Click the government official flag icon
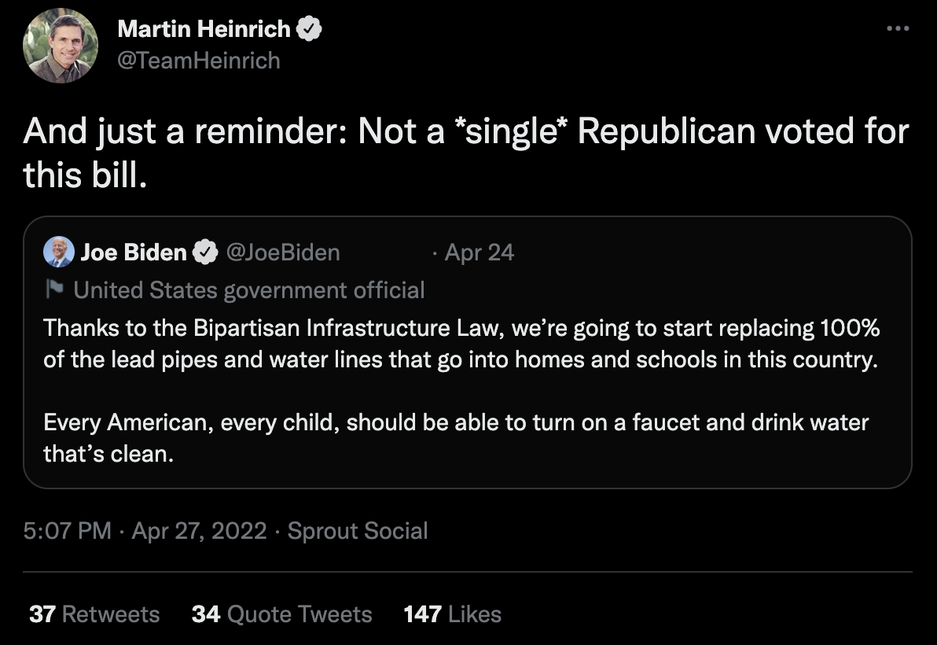The width and height of the screenshot is (937, 645). pos(53,290)
